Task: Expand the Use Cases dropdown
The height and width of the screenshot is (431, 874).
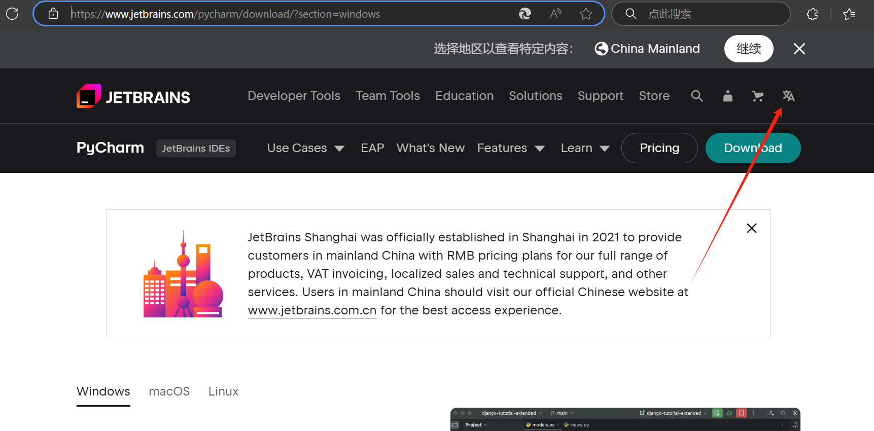Action: 306,148
